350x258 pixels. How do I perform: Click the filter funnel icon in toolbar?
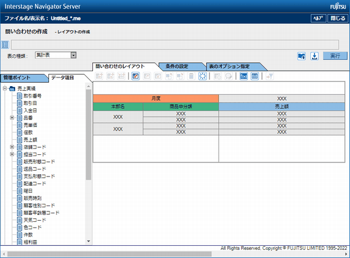(270, 76)
